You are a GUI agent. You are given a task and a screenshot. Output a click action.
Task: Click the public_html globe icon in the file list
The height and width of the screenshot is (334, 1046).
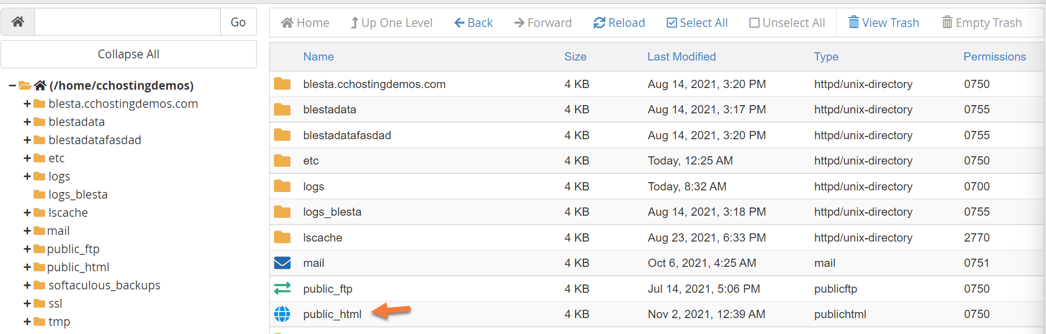coord(282,314)
